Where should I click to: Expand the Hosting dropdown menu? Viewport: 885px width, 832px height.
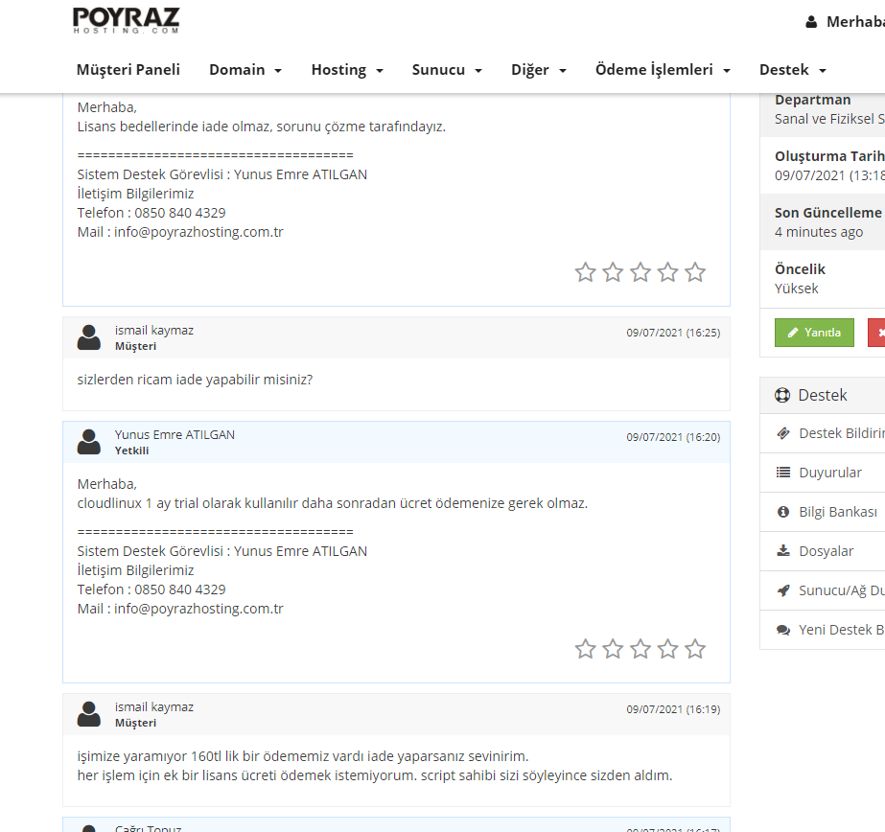point(347,69)
